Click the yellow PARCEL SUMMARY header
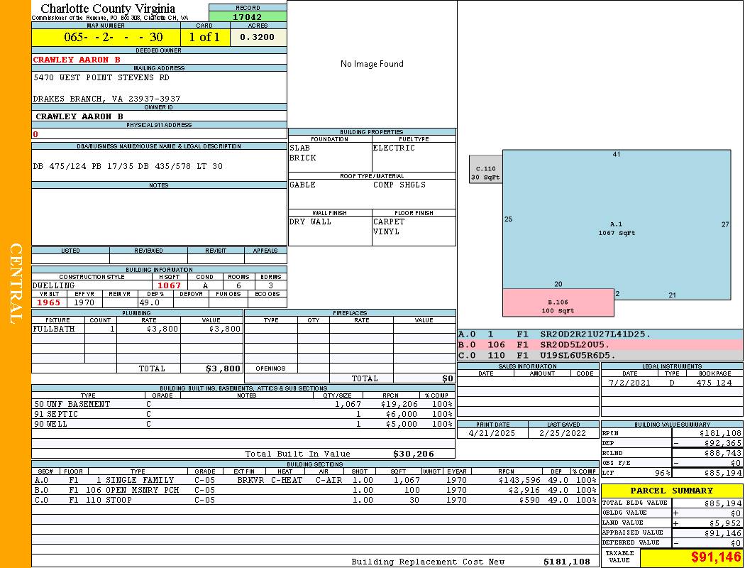745x568 pixels. (671, 491)
